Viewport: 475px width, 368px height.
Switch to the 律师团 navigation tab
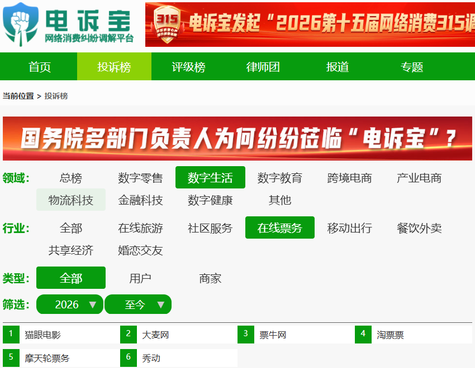(x=263, y=66)
